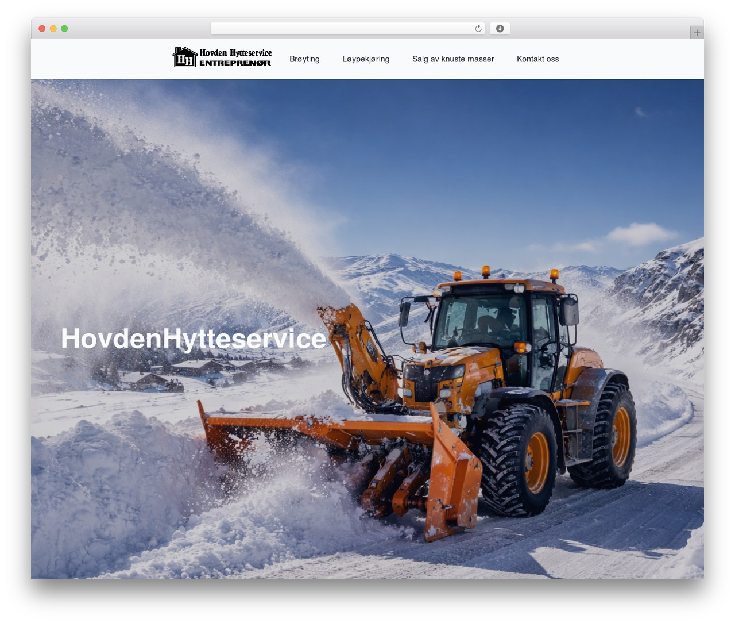This screenshot has width=735, height=623.
Task: Reload the page with the refresh icon
Action: (478, 29)
